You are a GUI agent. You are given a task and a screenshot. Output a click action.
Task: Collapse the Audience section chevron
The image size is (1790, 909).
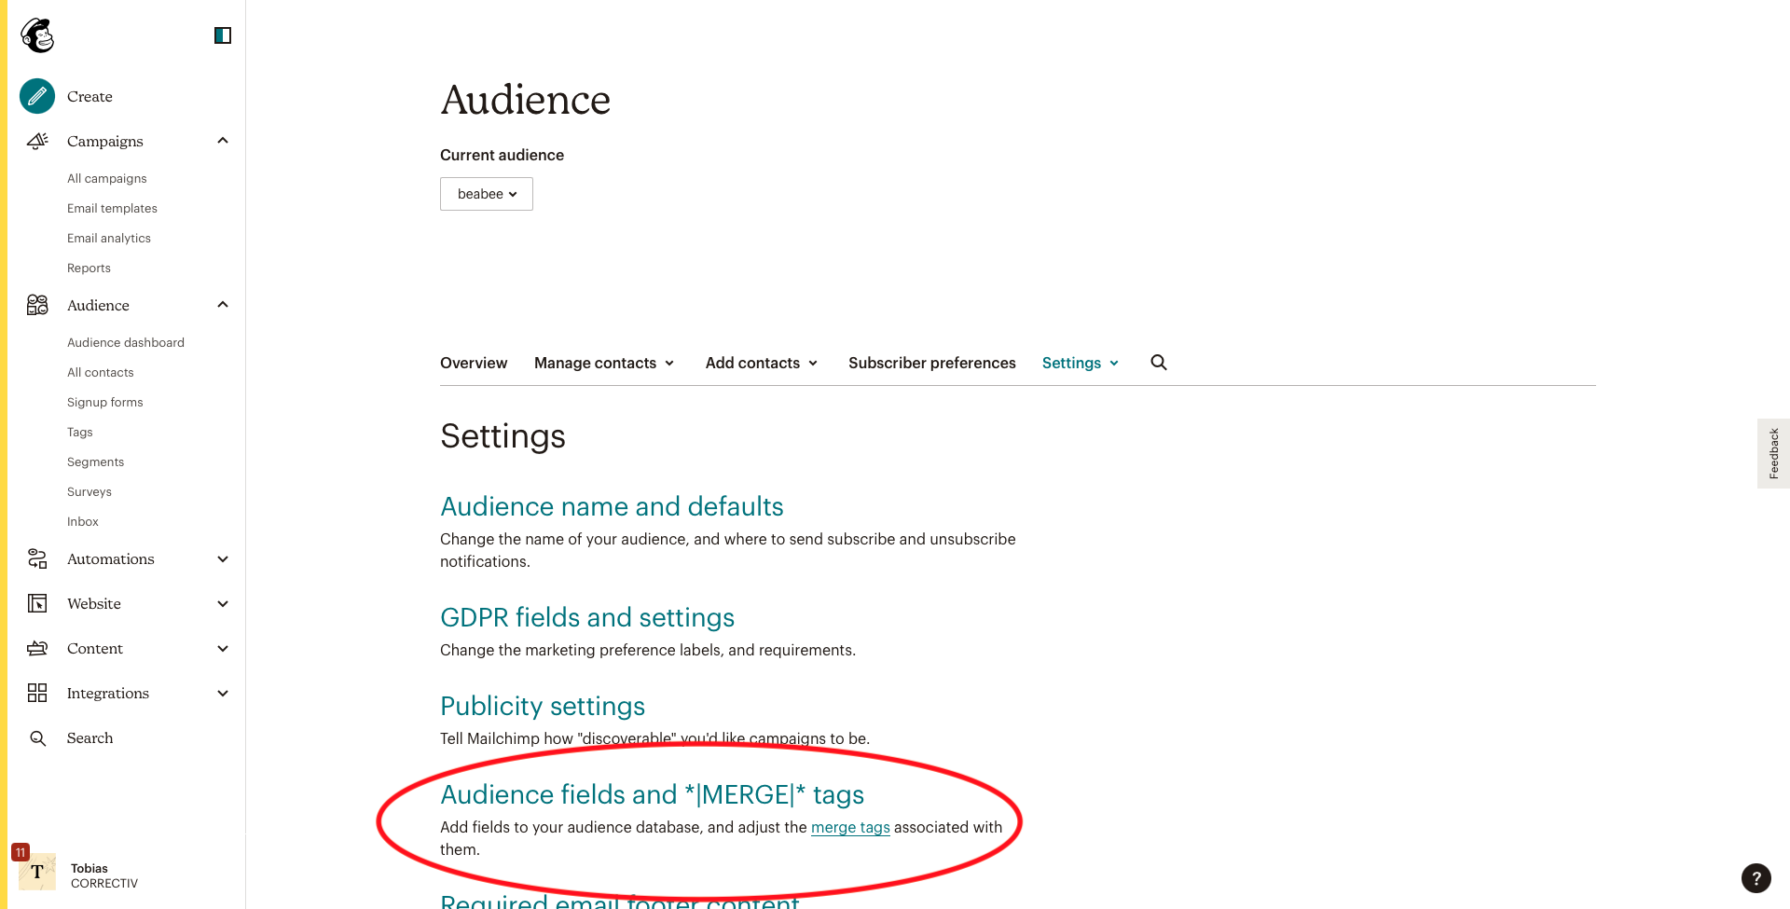223,305
